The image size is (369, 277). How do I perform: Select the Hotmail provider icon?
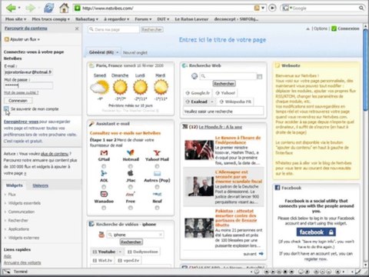coord(131,152)
